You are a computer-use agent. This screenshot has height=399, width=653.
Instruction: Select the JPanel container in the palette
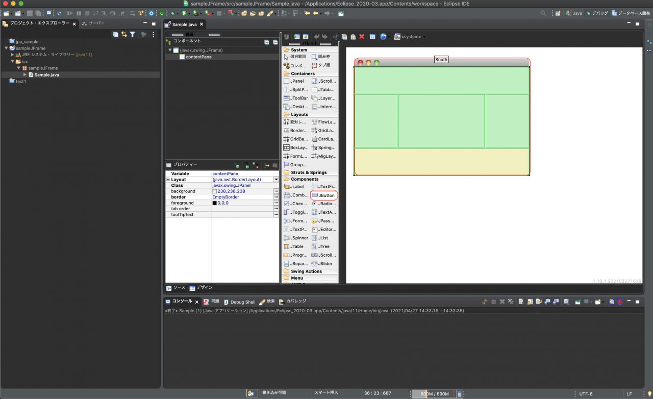click(296, 81)
